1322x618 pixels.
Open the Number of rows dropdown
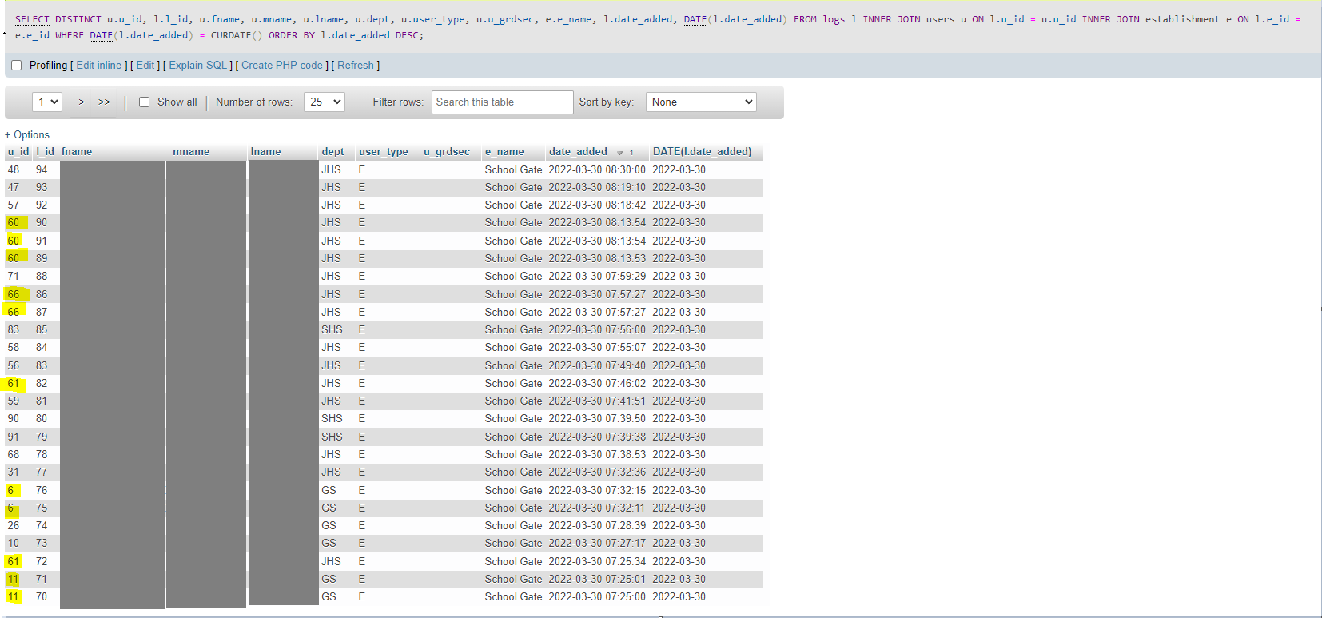tap(324, 102)
